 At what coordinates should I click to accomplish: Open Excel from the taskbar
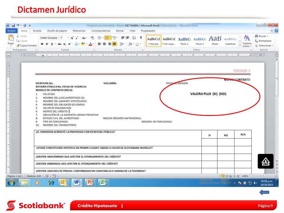point(103,183)
